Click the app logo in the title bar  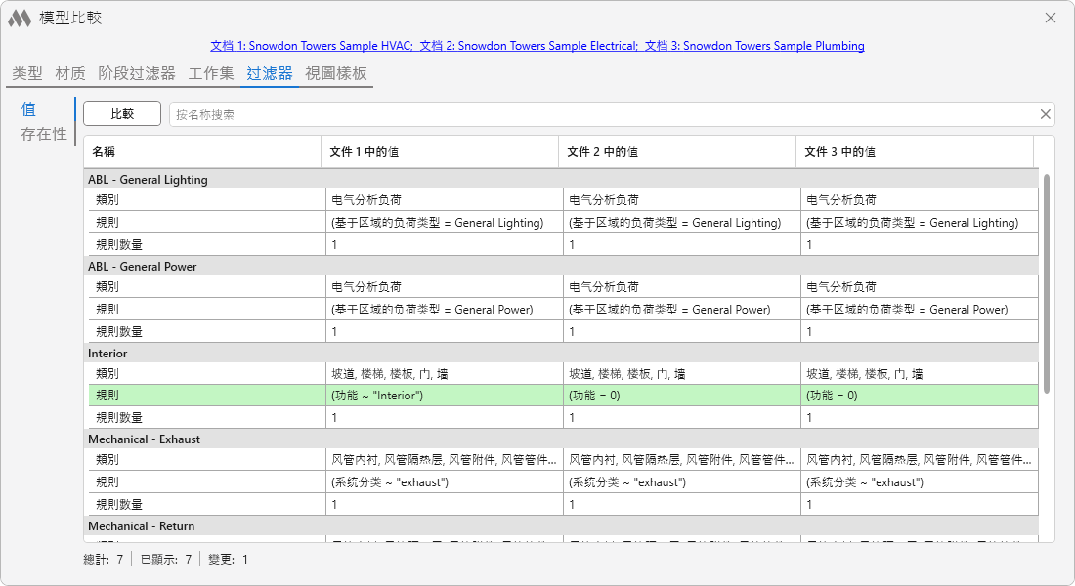[20, 18]
